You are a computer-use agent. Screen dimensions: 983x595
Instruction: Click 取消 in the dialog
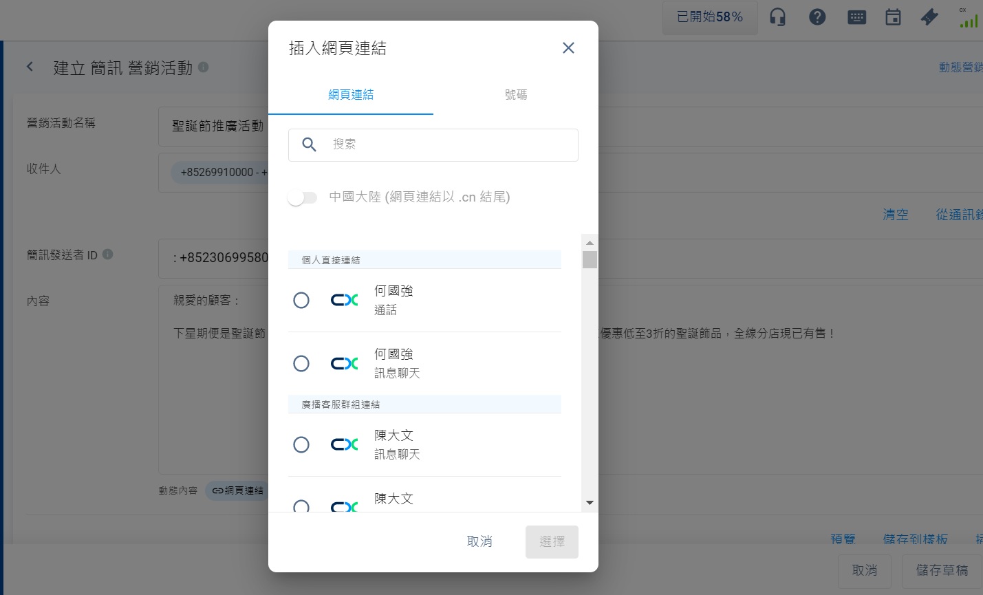(x=479, y=542)
